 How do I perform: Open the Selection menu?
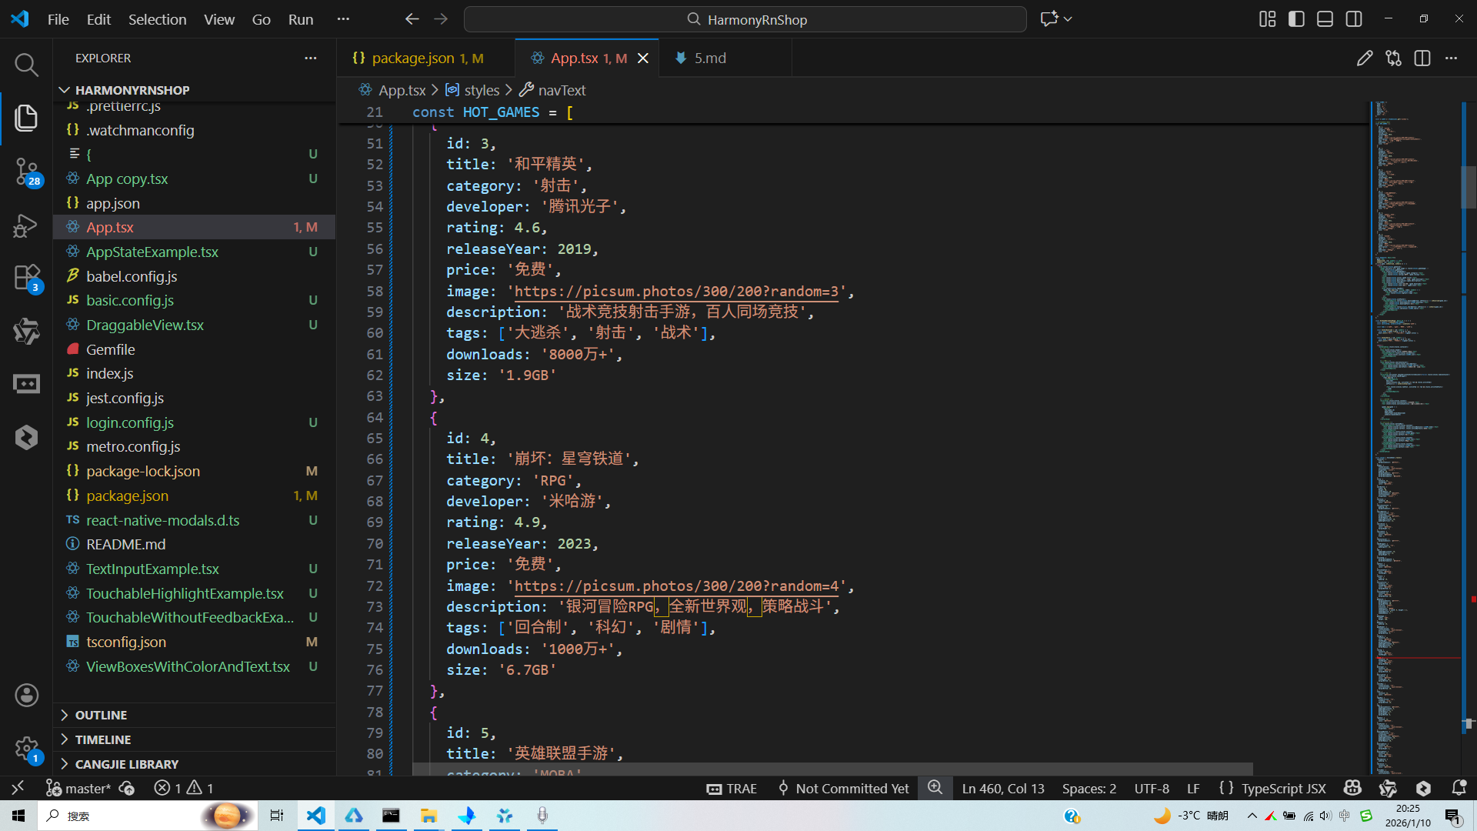coord(157,19)
